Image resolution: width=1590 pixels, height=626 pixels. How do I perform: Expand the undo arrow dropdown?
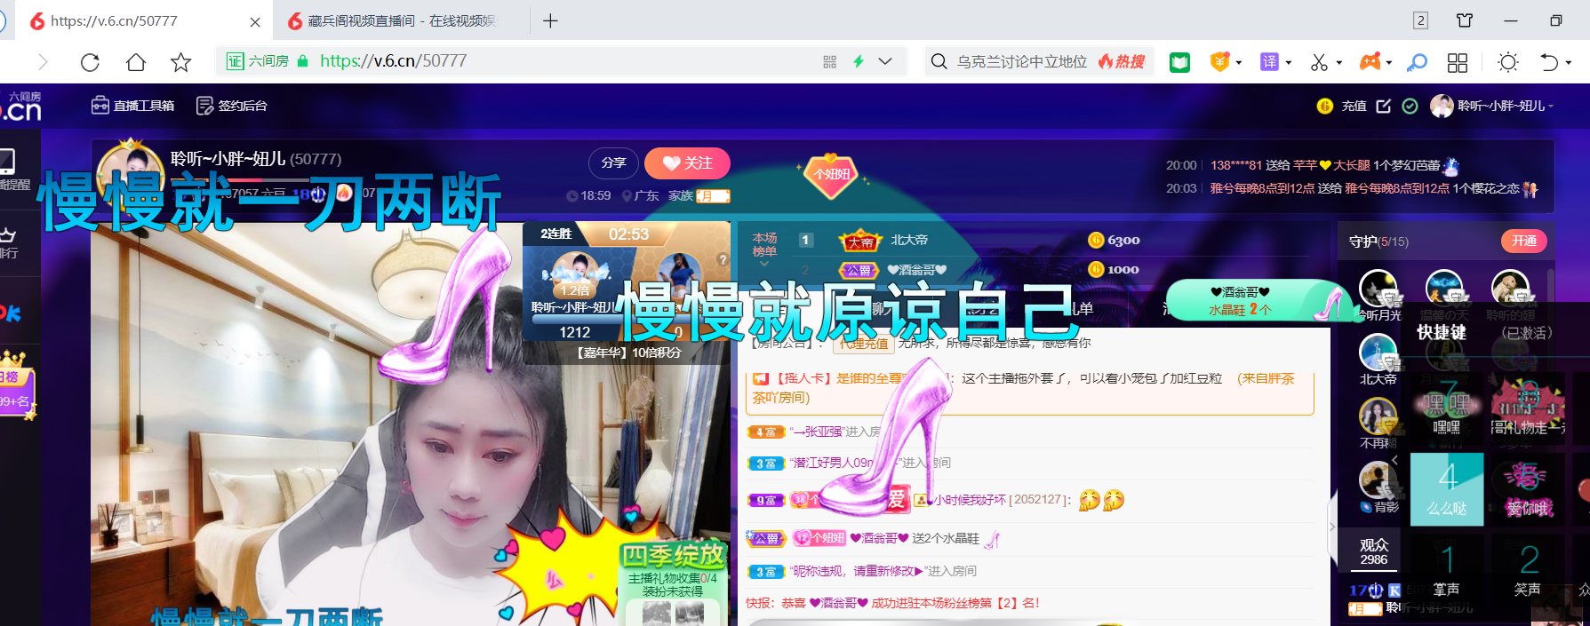coord(1569,63)
